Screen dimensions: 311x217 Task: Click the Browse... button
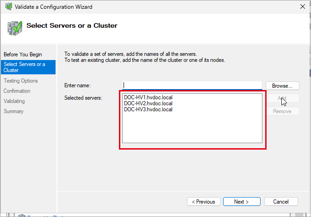tap(282, 86)
